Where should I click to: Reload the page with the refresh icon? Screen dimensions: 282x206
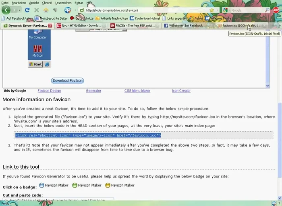(x=27, y=10)
